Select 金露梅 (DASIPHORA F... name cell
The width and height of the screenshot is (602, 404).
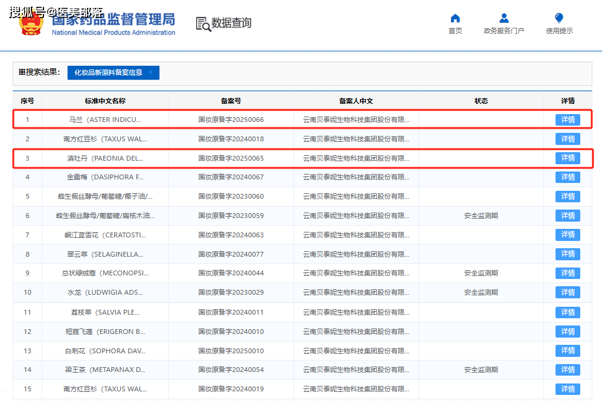pos(105,177)
